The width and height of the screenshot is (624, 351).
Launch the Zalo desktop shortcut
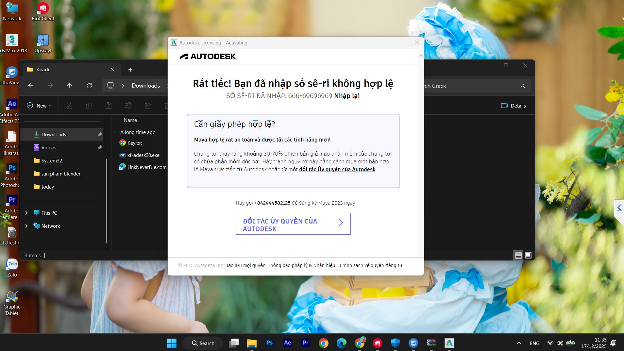[x=12, y=268]
